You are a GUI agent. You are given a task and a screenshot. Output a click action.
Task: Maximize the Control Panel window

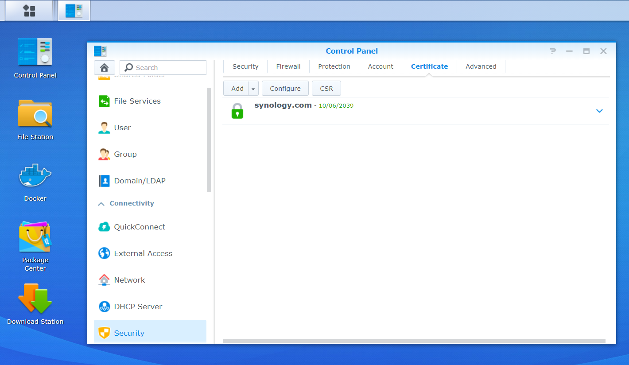(586, 51)
